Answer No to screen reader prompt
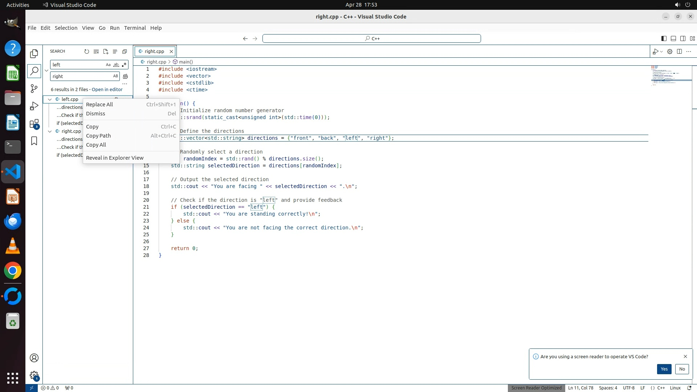The height and width of the screenshot is (392, 697). pos(682,369)
